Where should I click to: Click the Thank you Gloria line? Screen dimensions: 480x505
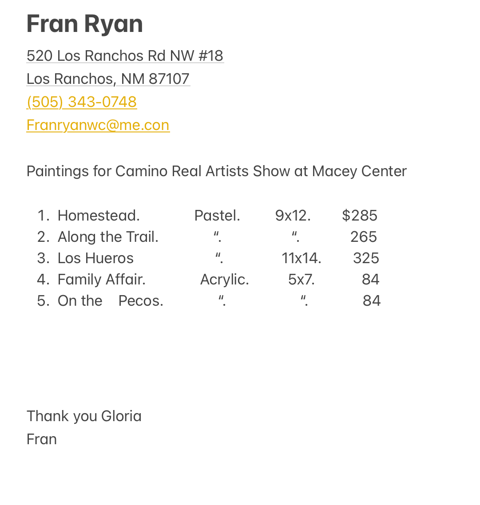84,416
